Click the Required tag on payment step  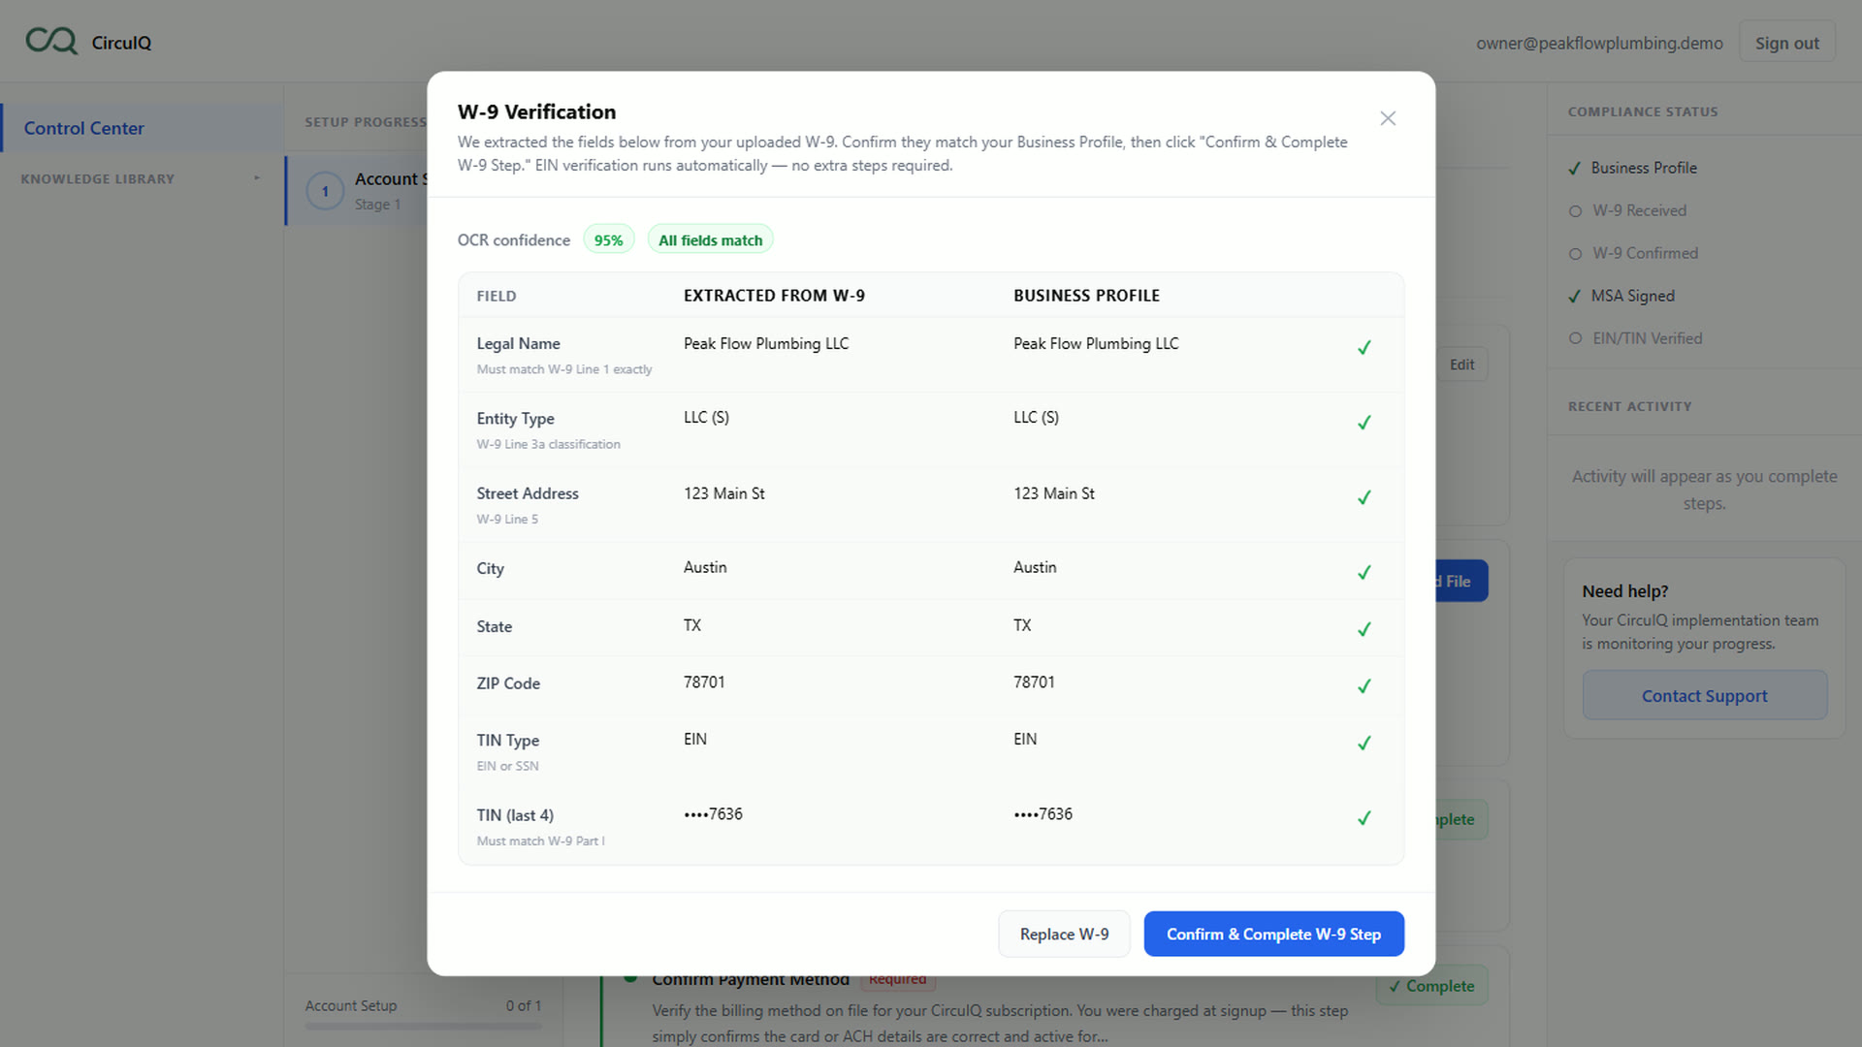pos(897,980)
